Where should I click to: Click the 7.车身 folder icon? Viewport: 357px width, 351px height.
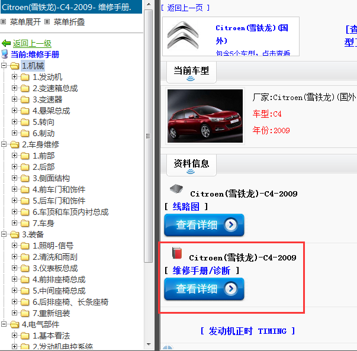(x=25, y=223)
